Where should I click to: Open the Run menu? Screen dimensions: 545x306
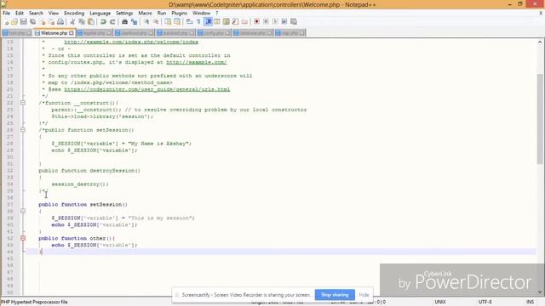(x=162, y=13)
